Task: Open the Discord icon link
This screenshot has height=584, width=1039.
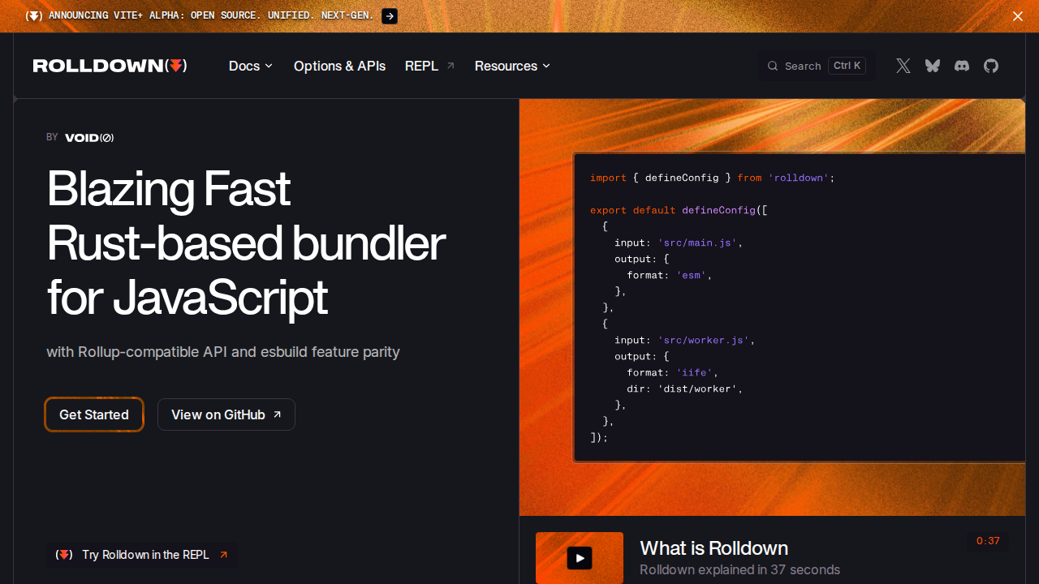Action: point(962,66)
